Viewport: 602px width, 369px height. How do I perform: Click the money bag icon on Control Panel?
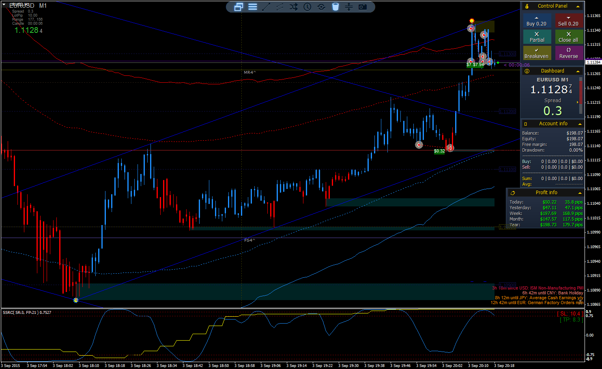[527, 6]
